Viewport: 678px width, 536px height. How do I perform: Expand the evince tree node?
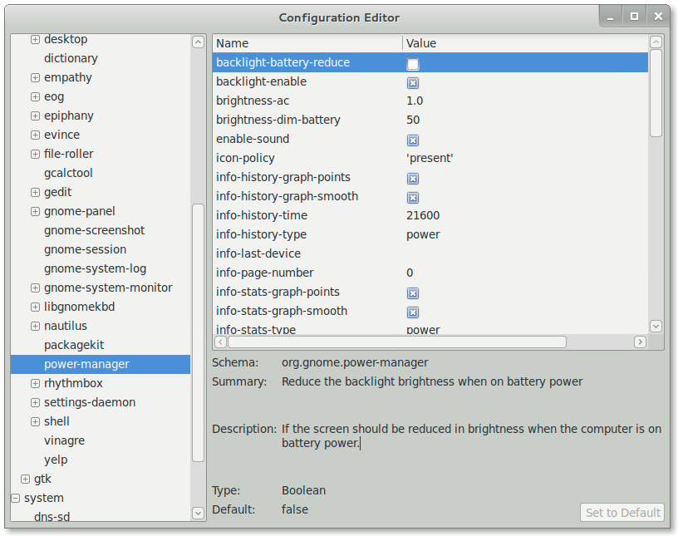35,135
